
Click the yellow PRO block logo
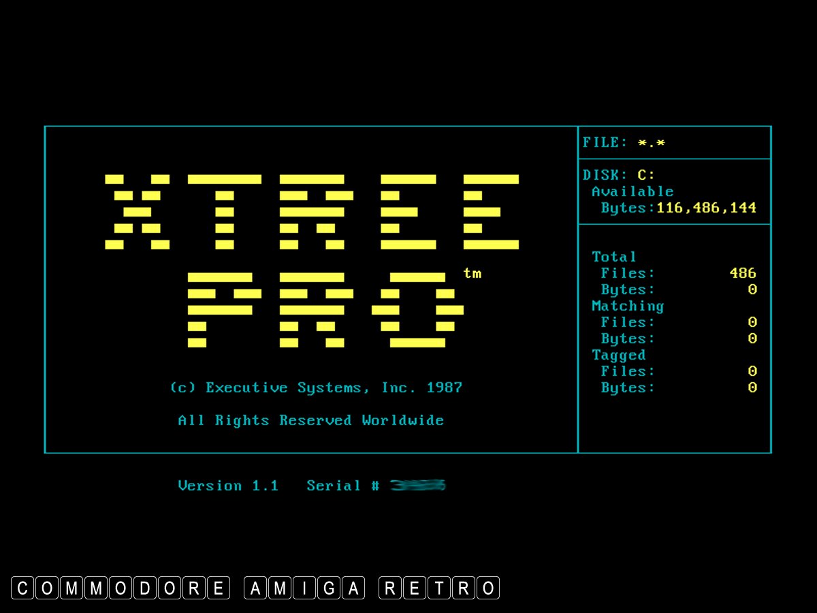[325, 310]
